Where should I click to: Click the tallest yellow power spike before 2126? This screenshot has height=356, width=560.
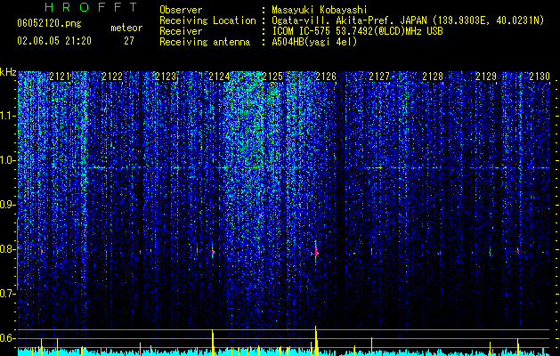tap(316, 340)
